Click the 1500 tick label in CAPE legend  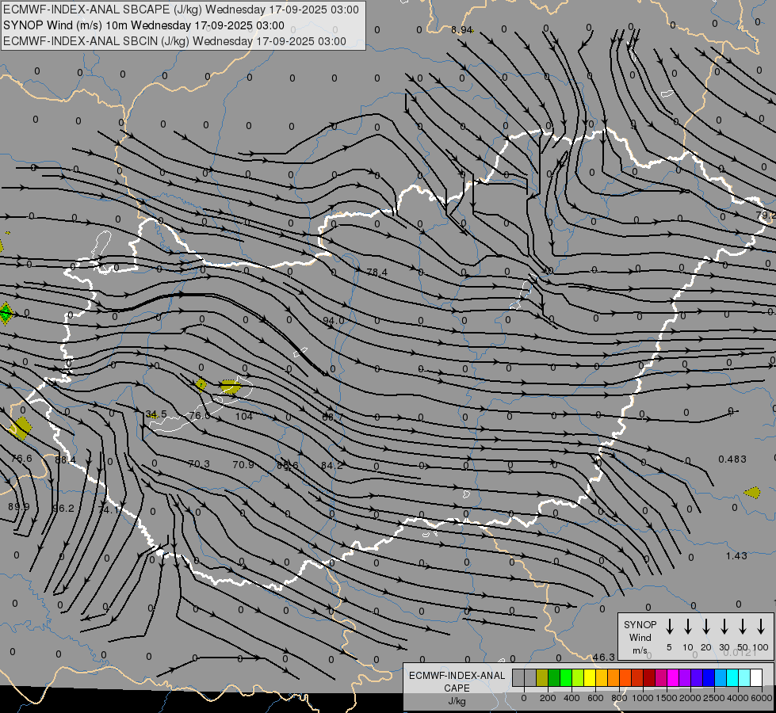pyautogui.click(x=667, y=698)
